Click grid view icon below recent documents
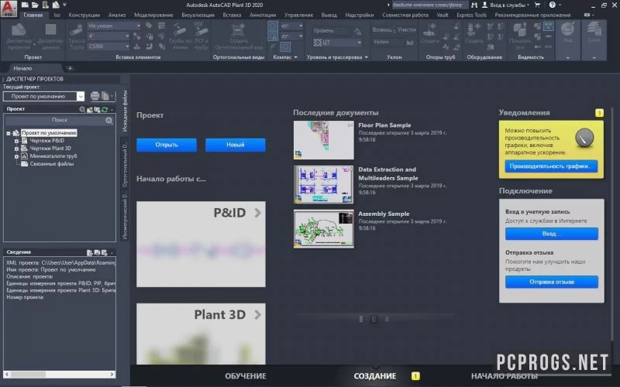Viewport: 620px width, 387px height. tap(374, 319)
